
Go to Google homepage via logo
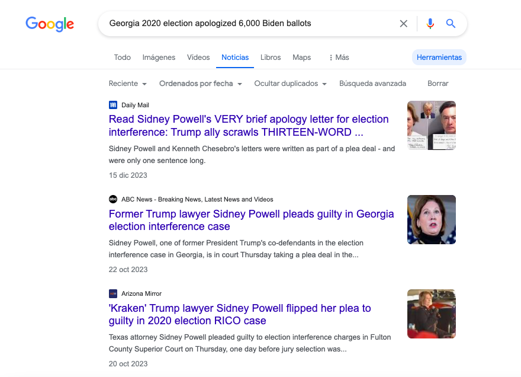[x=50, y=24]
